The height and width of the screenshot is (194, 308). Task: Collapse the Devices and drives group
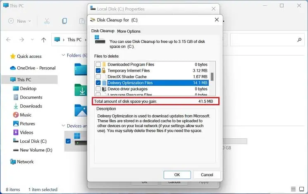[x=63, y=125]
